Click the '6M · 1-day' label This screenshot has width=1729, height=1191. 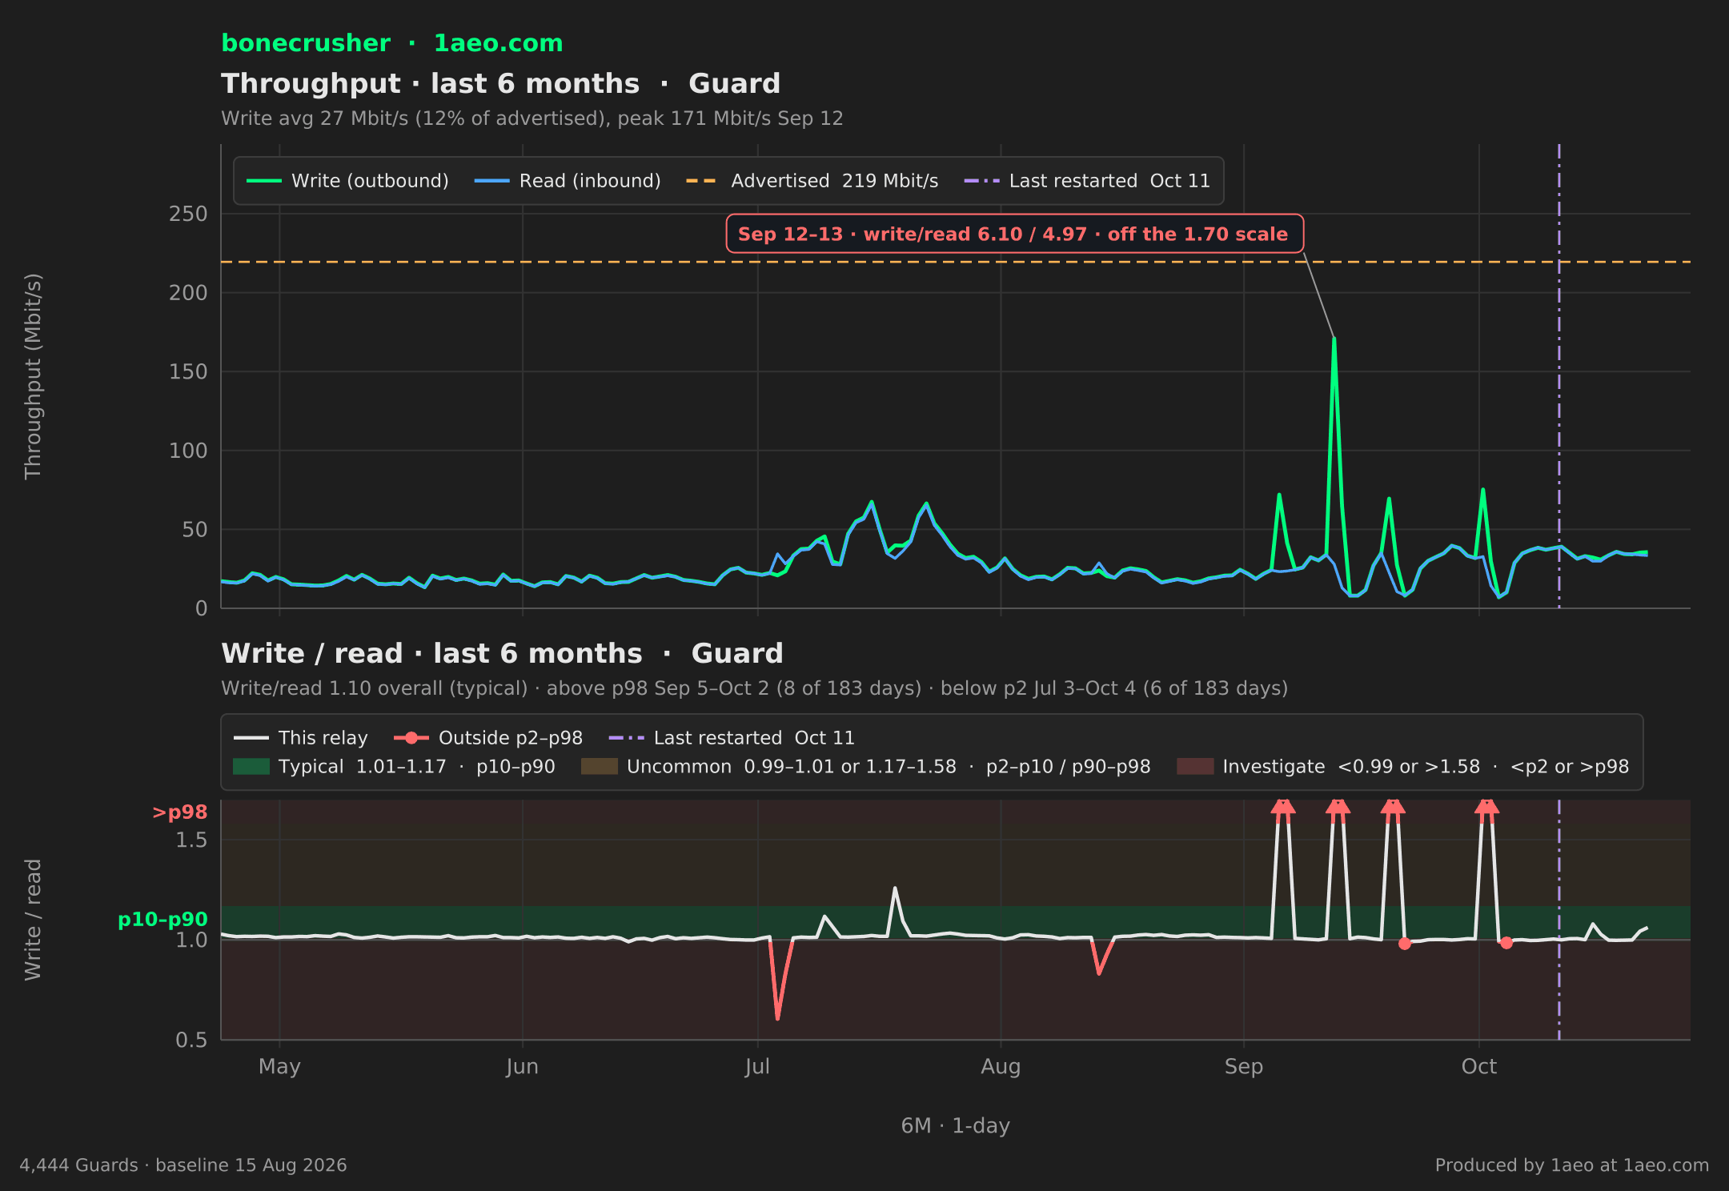[955, 1126]
